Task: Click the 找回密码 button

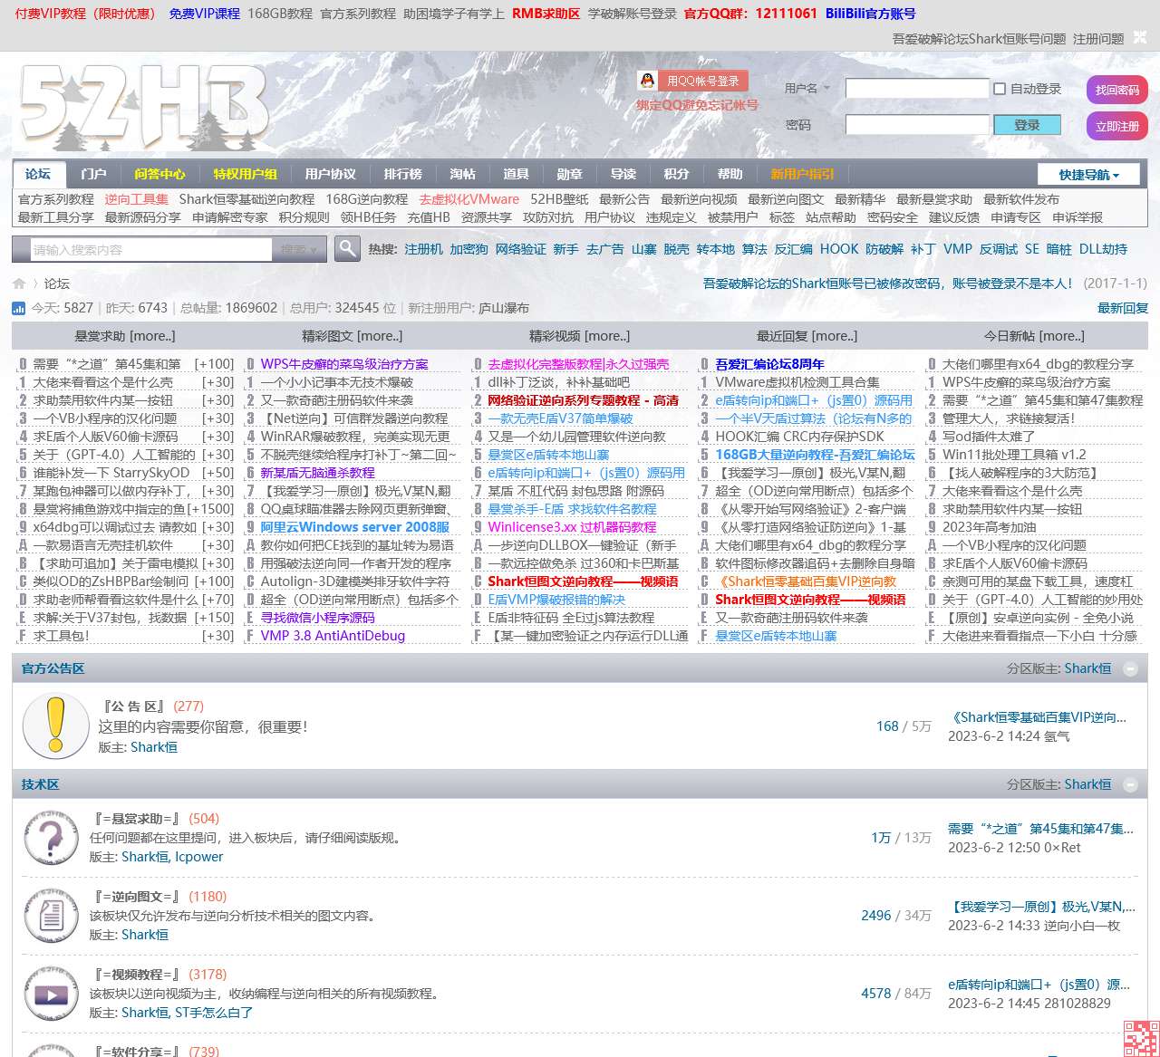Action: [x=1117, y=90]
